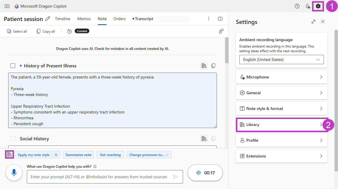
Task: Edit the patient session name via the pencil icon
Action: [47, 18]
